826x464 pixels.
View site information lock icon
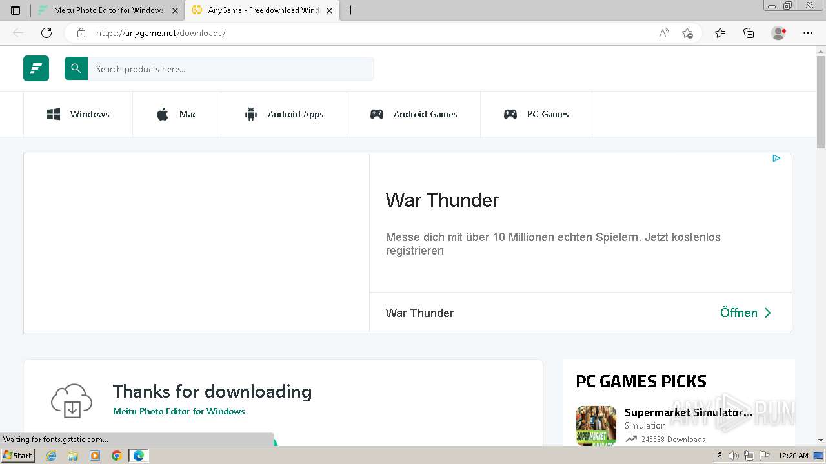81,33
